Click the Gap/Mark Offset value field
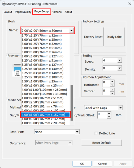Viewport: 134px width, 168px height. coord(102,115)
